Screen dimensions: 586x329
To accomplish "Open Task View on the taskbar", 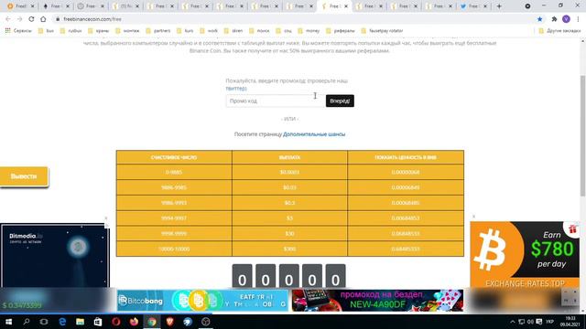I will (x=44, y=322).
